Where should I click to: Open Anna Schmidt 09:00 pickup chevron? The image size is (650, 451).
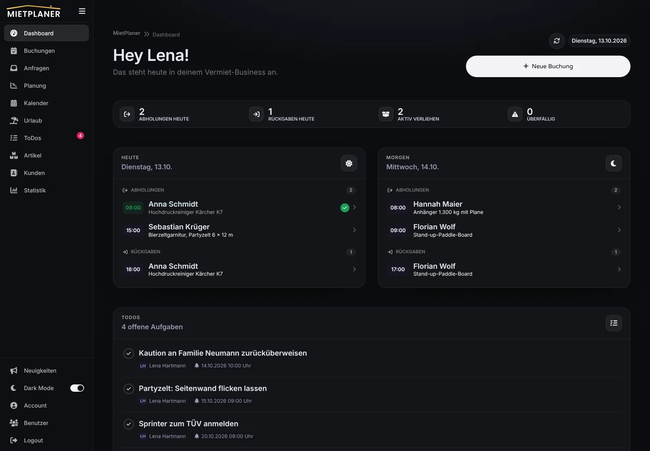click(354, 207)
